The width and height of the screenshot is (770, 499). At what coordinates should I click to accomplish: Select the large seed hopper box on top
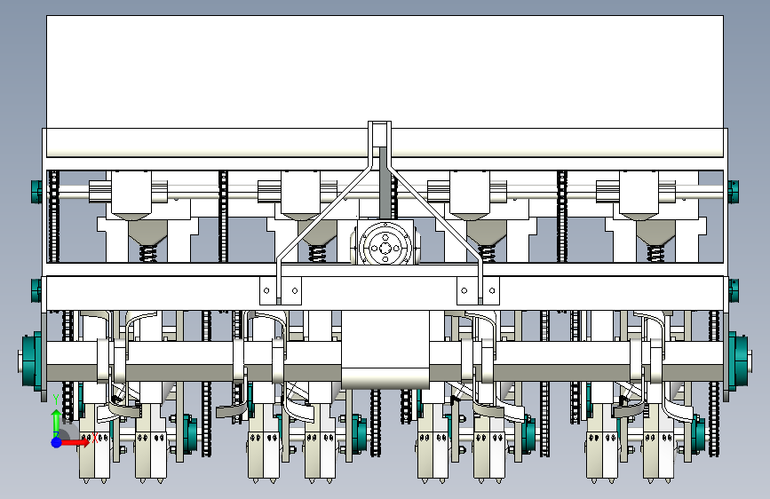pyautogui.click(x=385, y=72)
